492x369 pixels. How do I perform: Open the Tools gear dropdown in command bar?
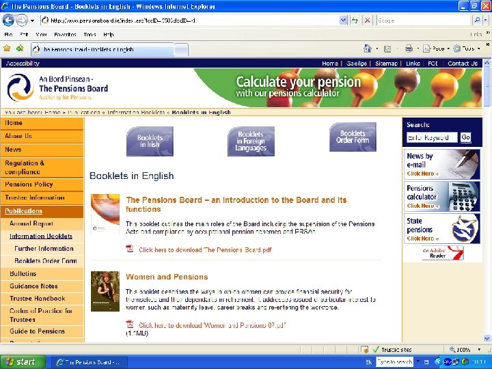[467, 49]
